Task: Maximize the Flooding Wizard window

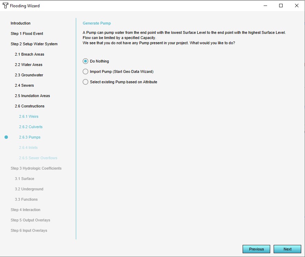Action: click(281, 6)
